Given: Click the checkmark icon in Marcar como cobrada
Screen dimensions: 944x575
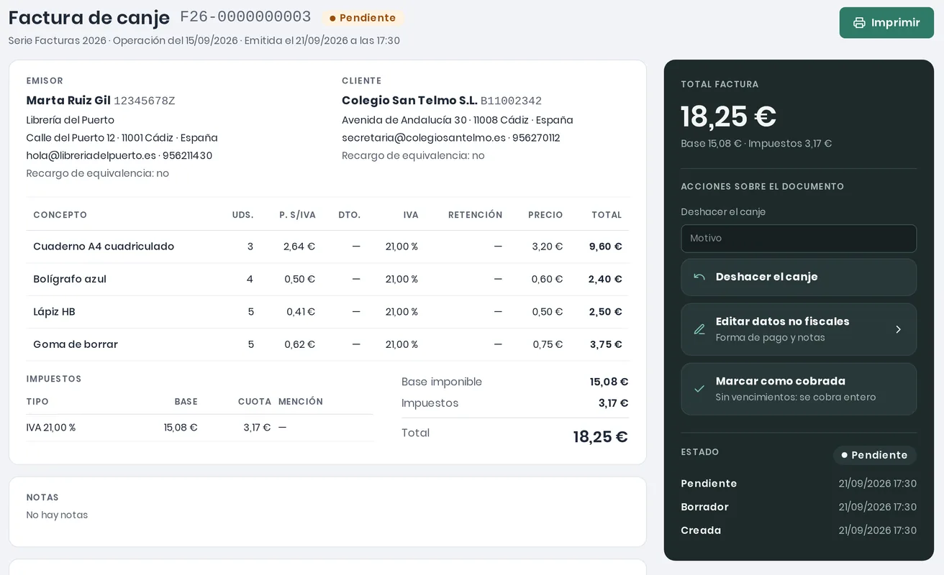Looking at the screenshot, I should tap(699, 389).
